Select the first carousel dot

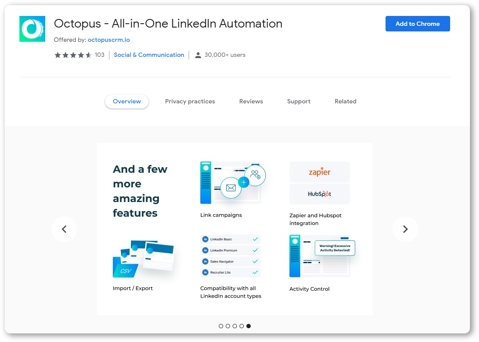(x=221, y=326)
